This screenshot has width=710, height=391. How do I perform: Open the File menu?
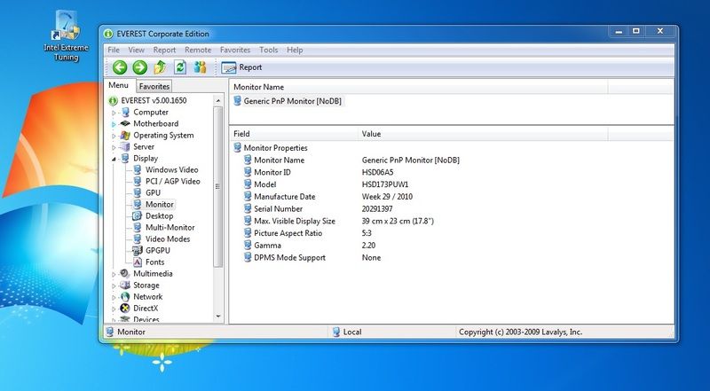tap(114, 50)
